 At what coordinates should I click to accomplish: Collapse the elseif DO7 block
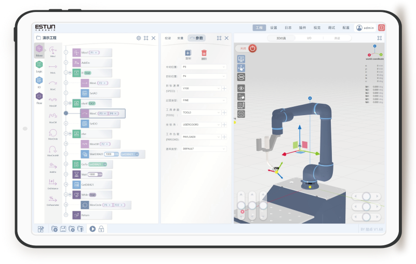70,103
